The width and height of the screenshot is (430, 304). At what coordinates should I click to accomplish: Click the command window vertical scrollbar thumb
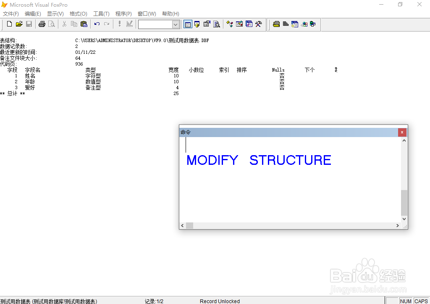pyautogui.click(x=404, y=203)
